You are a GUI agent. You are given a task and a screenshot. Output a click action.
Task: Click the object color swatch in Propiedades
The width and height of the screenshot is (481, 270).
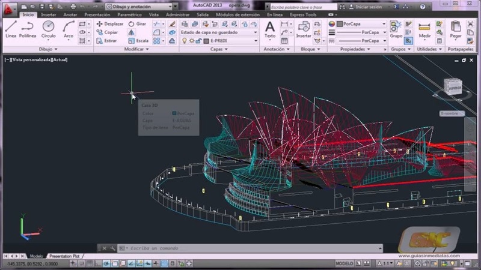[340, 23]
